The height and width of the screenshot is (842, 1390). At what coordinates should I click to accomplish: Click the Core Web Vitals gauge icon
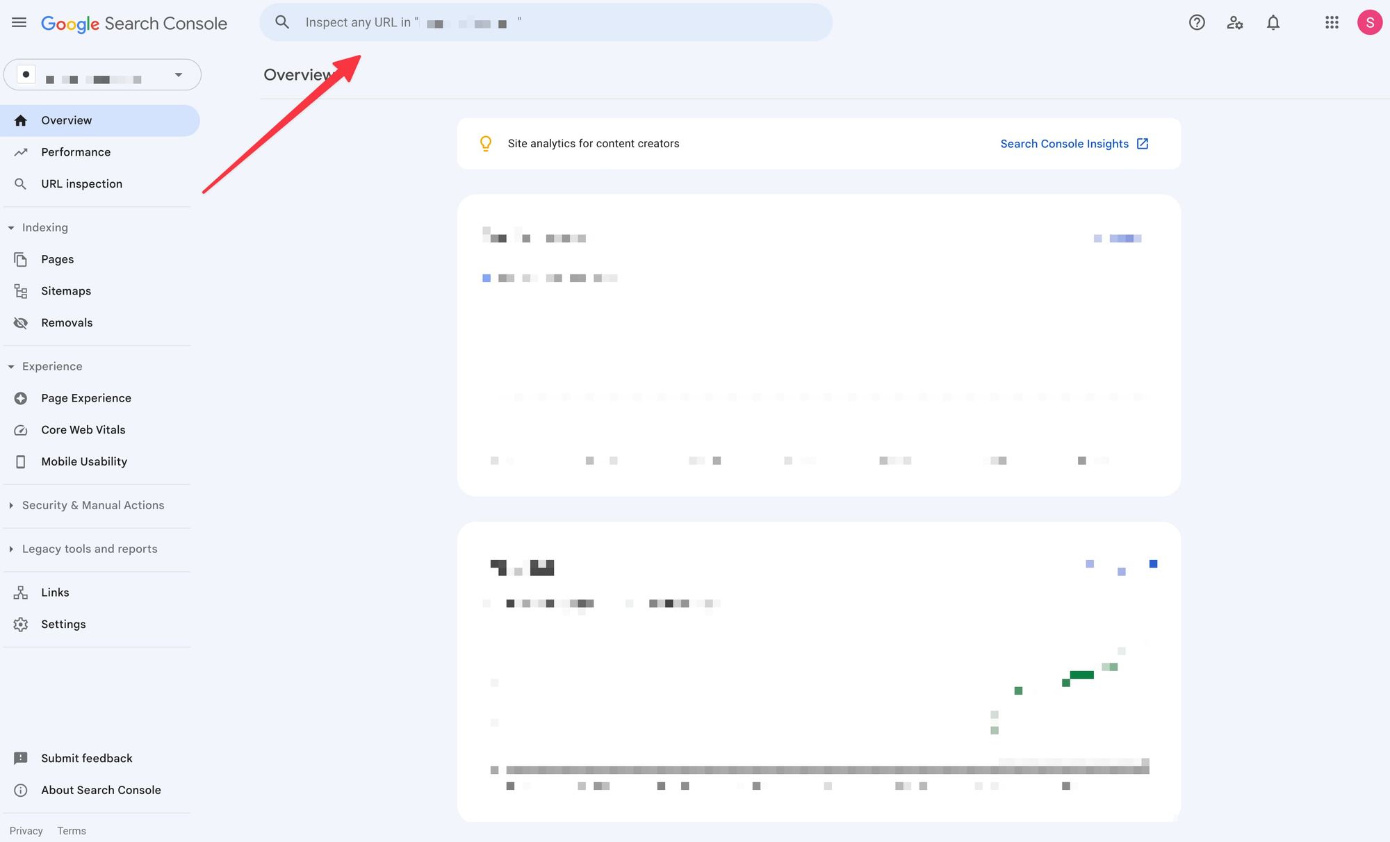click(x=21, y=430)
